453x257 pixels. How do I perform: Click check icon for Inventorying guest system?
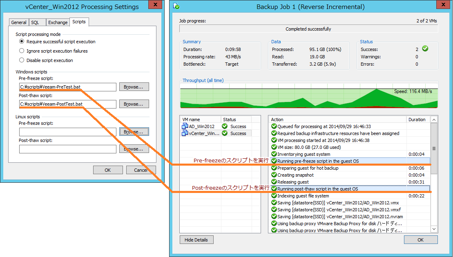(x=274, y=154)
